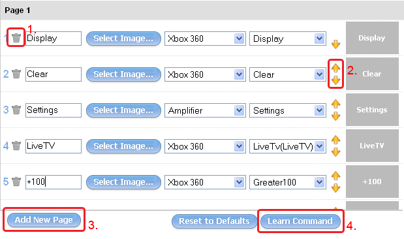Screen dimensions: 404x239
Task: Click Add New Page button
Action: tap(44, 220)
